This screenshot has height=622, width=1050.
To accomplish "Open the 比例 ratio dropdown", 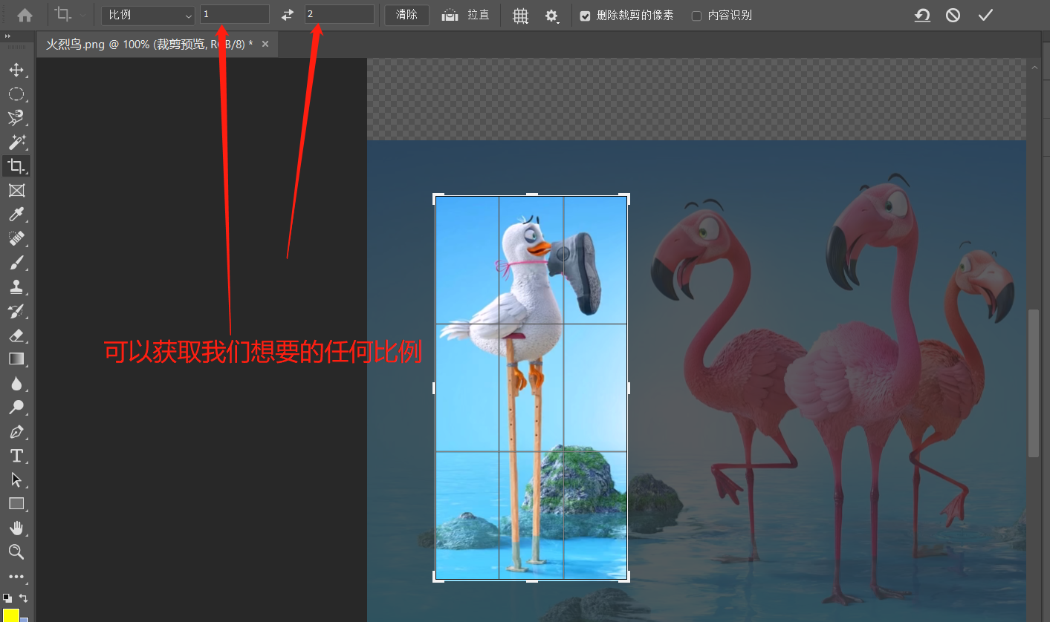I will click(149, 15).
